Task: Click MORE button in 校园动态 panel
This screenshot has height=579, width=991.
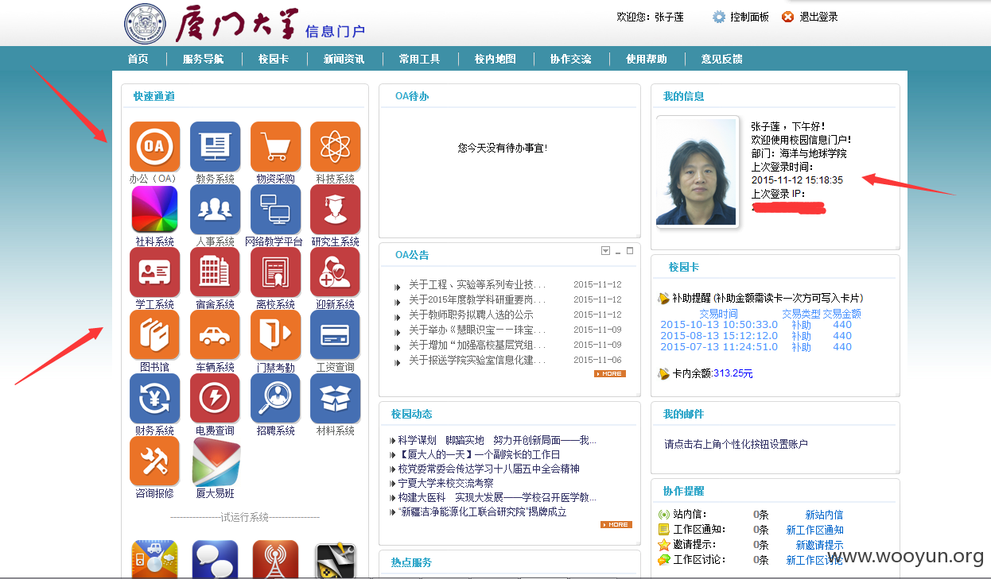Action: pyautogui.click(x=616, y=524)
